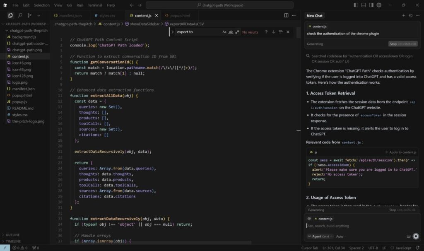Click Stop beneath the 'check the authentication' prompt

(403, 44)
